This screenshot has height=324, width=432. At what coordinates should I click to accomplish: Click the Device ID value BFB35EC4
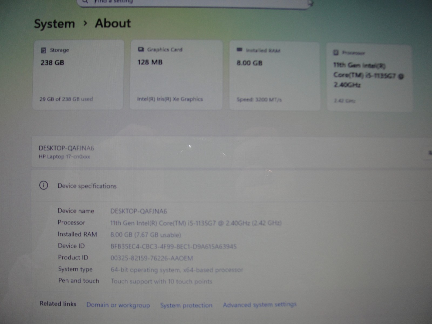(174, 246)
